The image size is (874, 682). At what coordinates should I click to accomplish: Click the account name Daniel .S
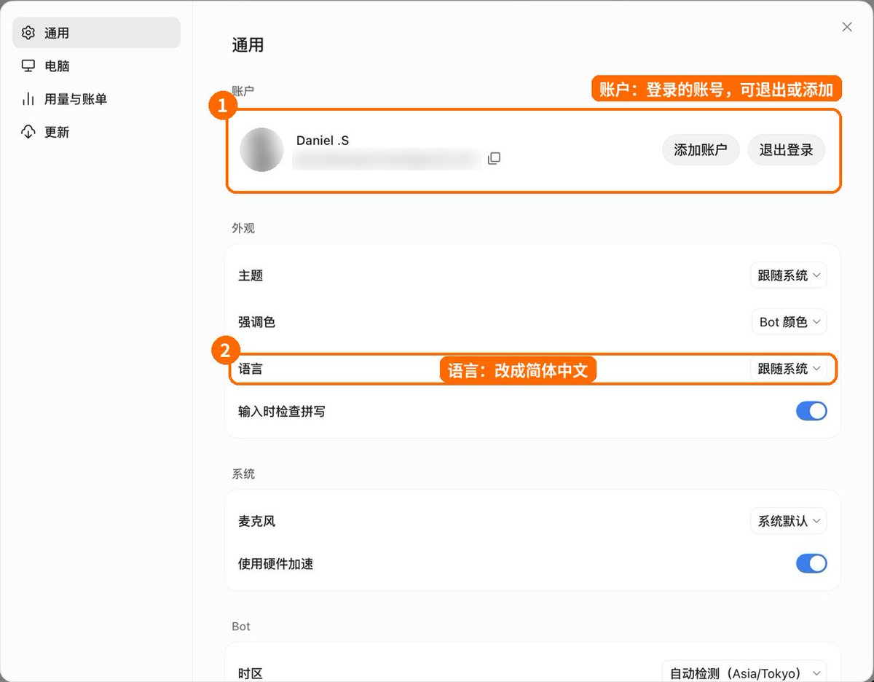pos(323,140)
